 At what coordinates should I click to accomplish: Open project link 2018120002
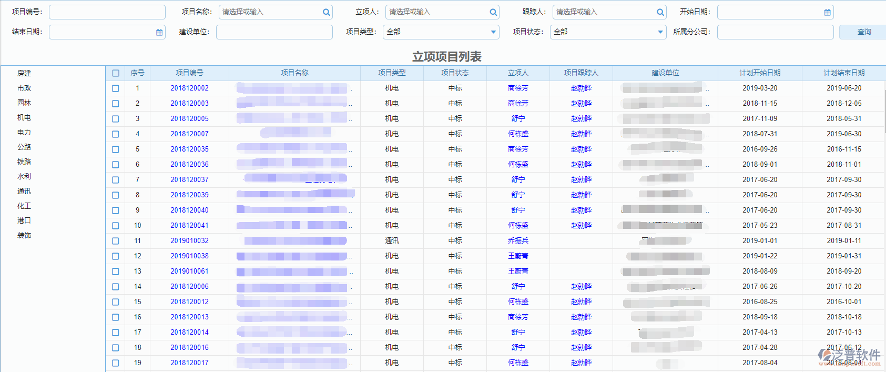[189, 88]
